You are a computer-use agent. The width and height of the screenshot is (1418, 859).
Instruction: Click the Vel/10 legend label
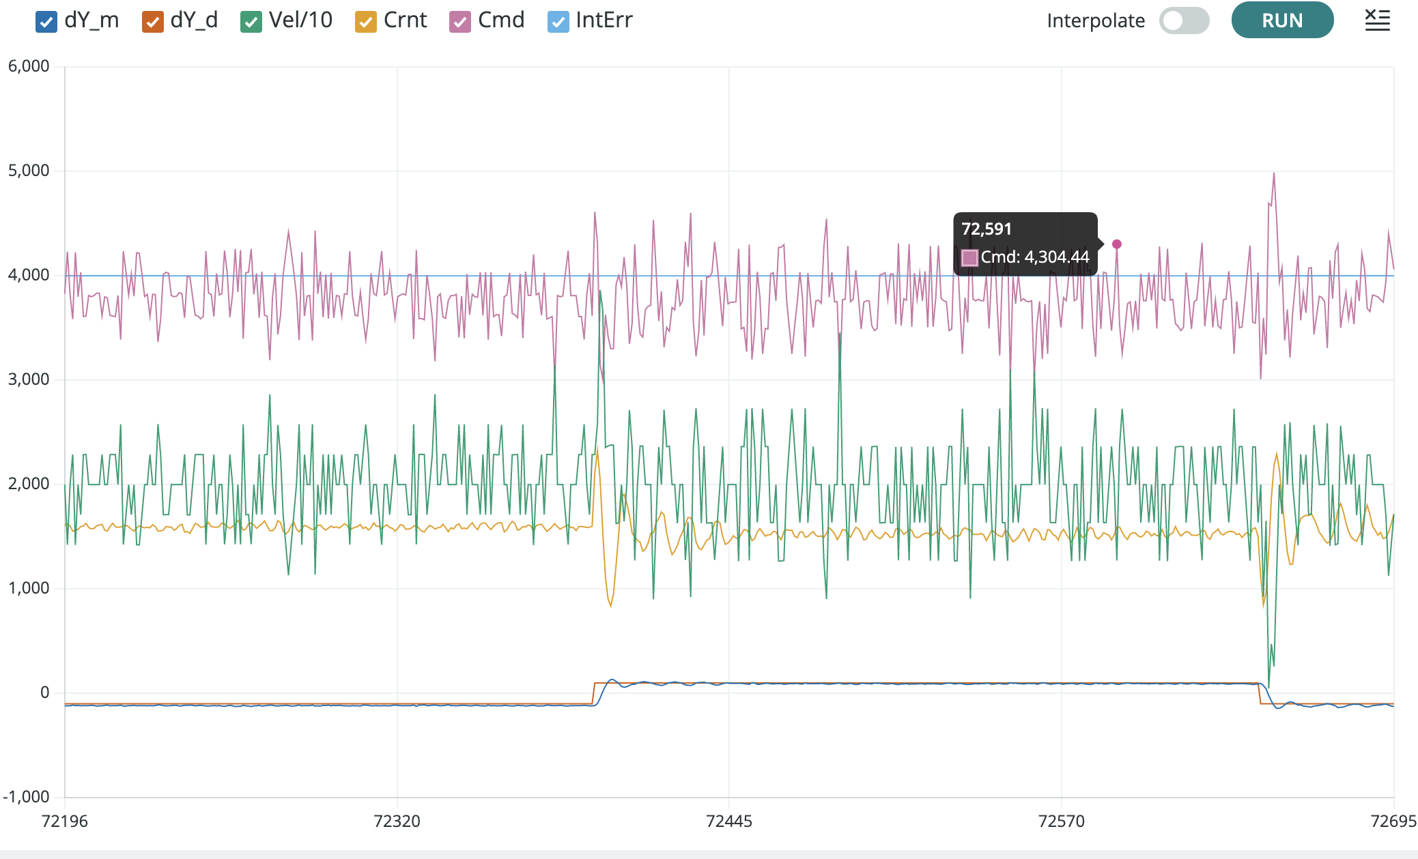(300, 20)
